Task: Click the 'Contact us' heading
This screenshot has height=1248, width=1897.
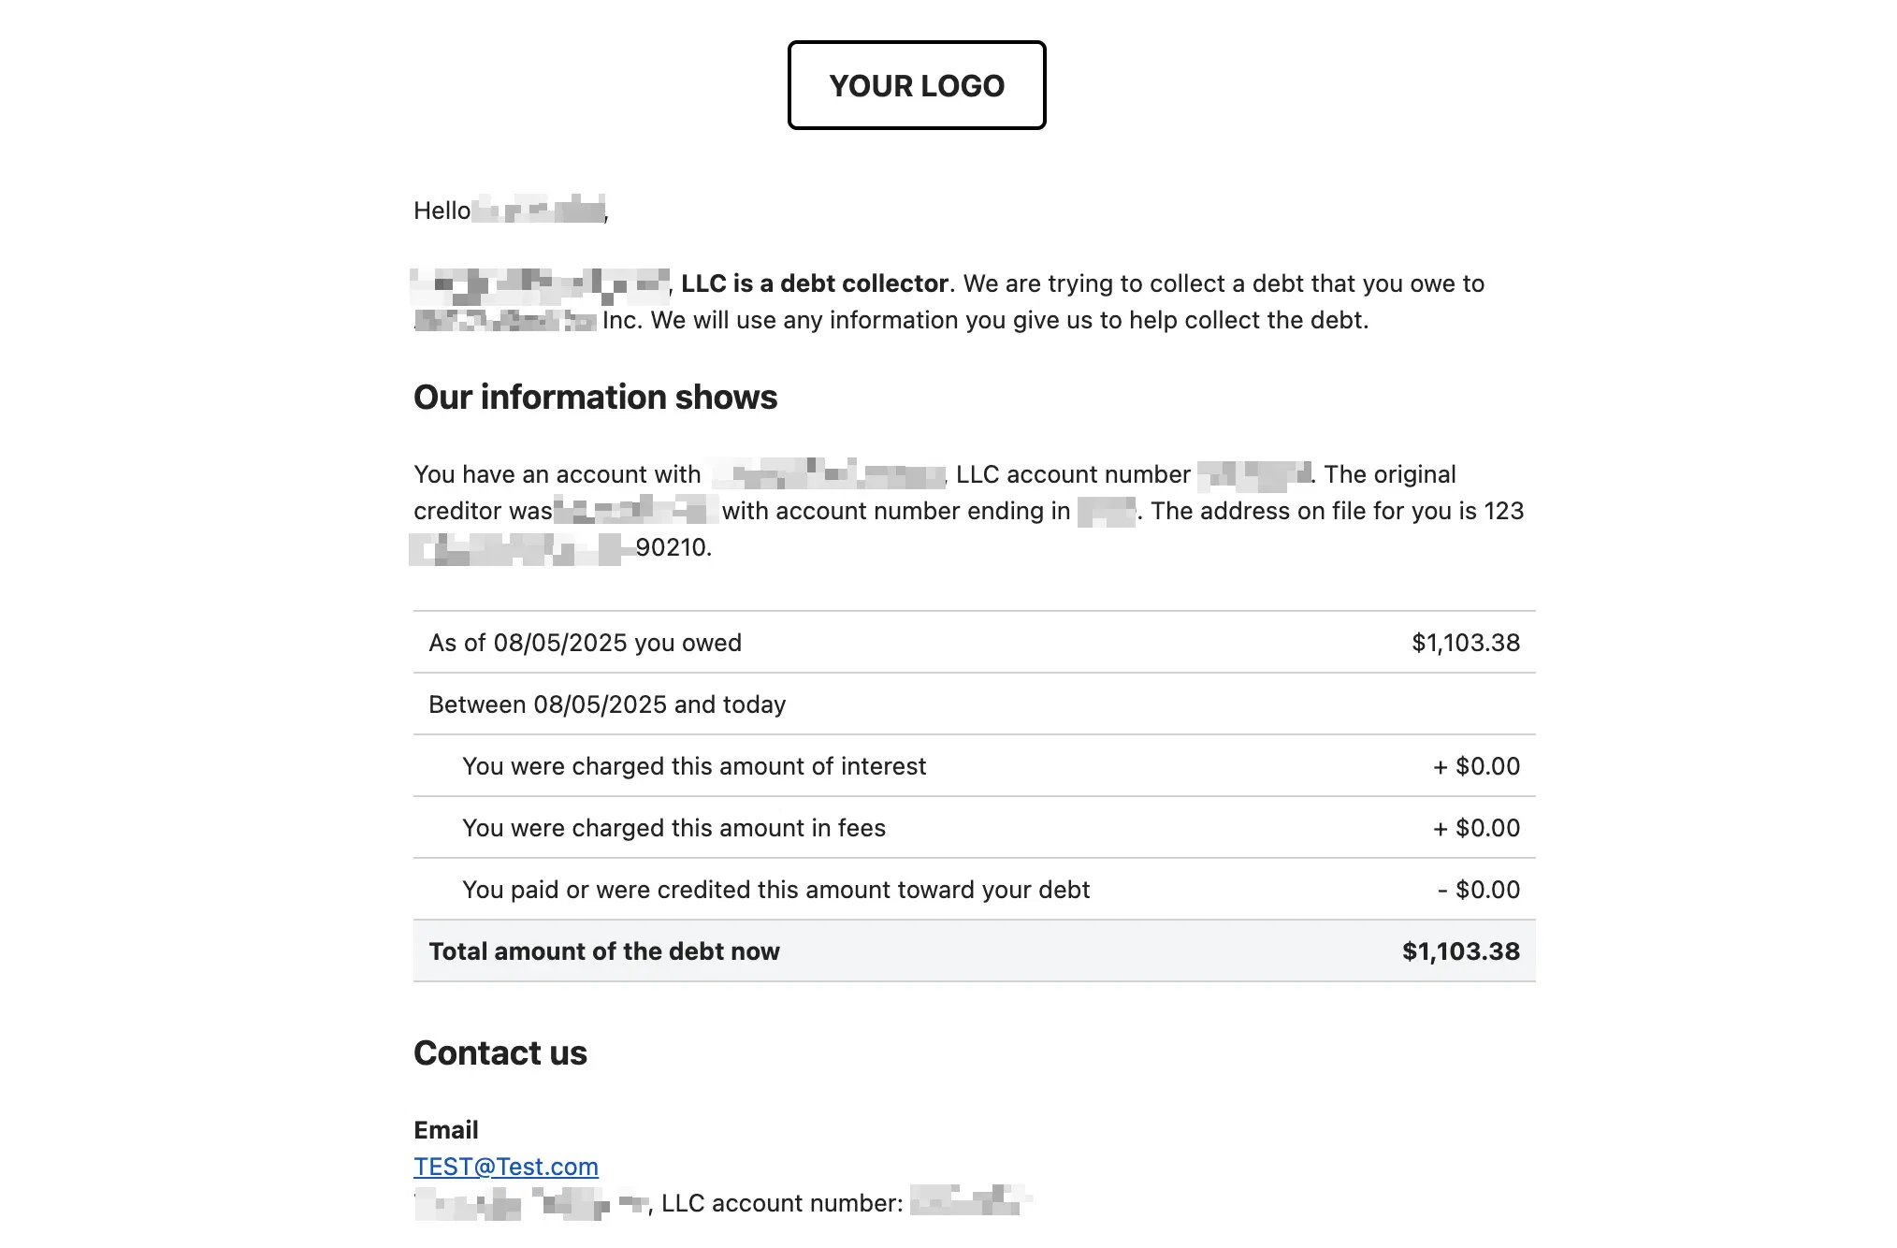Action: (x=500, y=1052)
